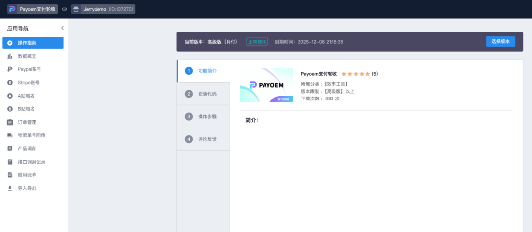Click the log icon for 接口调用记录
The width and height of the screenshot is (532, 232).
pos(10,162)
